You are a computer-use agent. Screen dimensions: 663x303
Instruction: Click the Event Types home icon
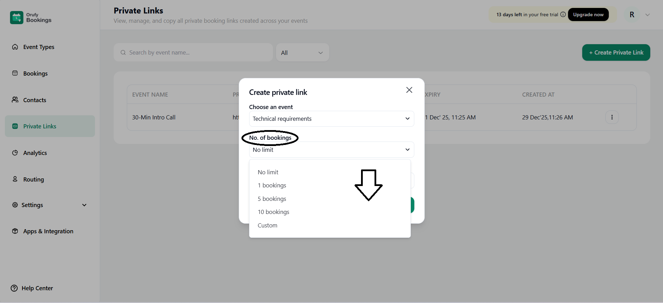click(x=15, y=47)
